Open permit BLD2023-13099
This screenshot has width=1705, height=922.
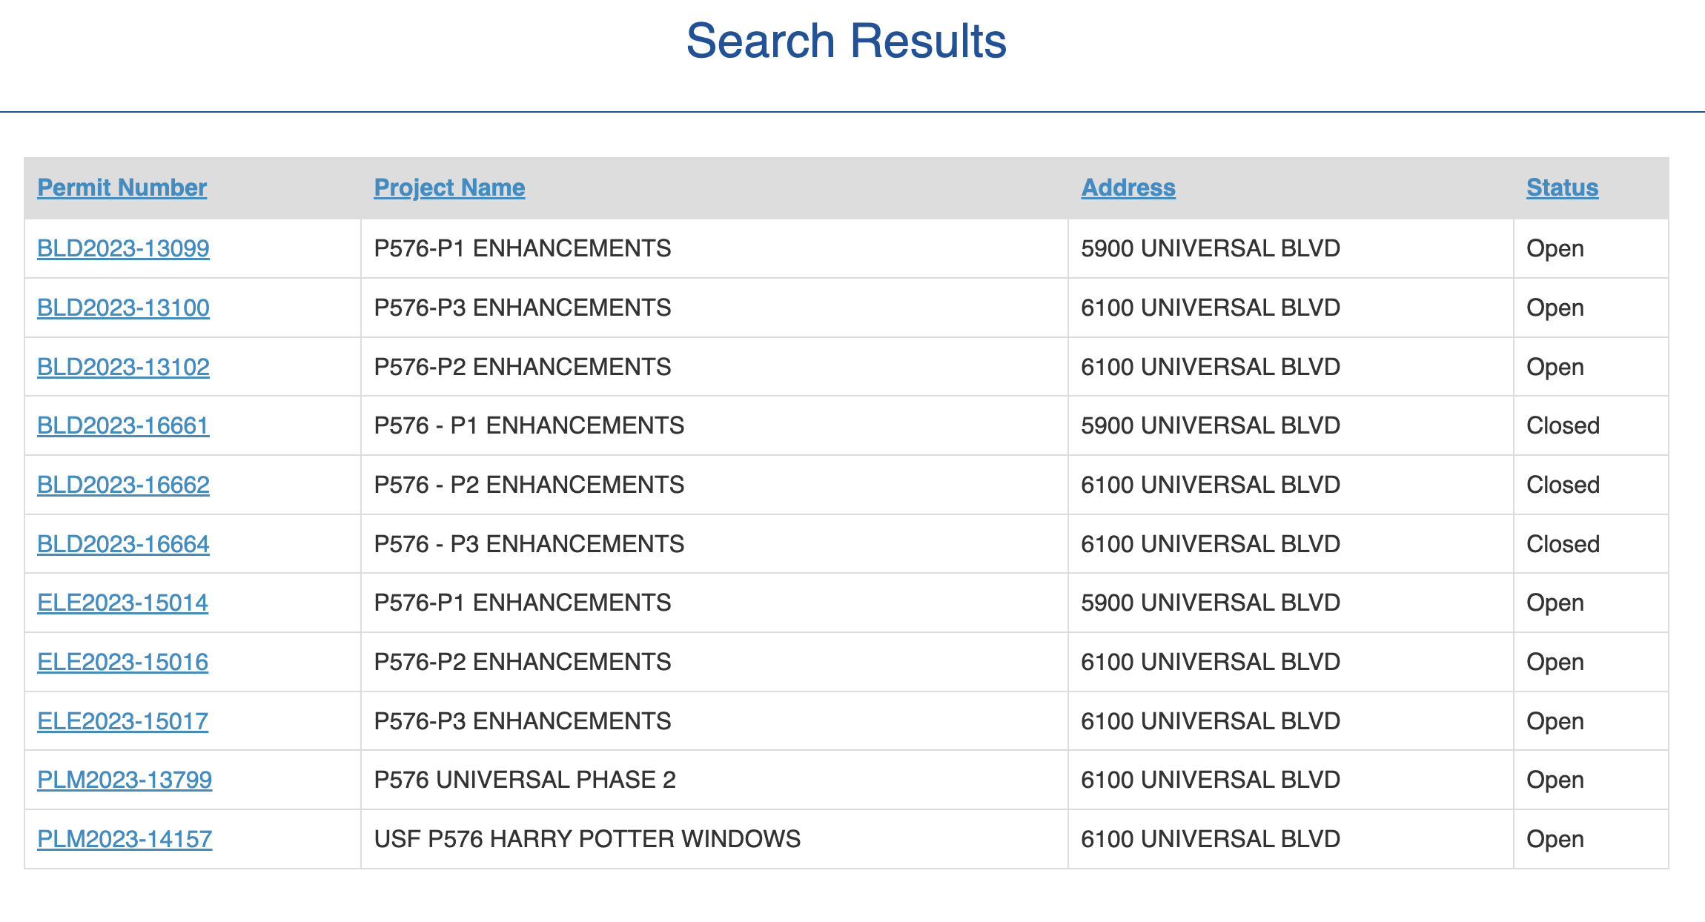(123, 248)
